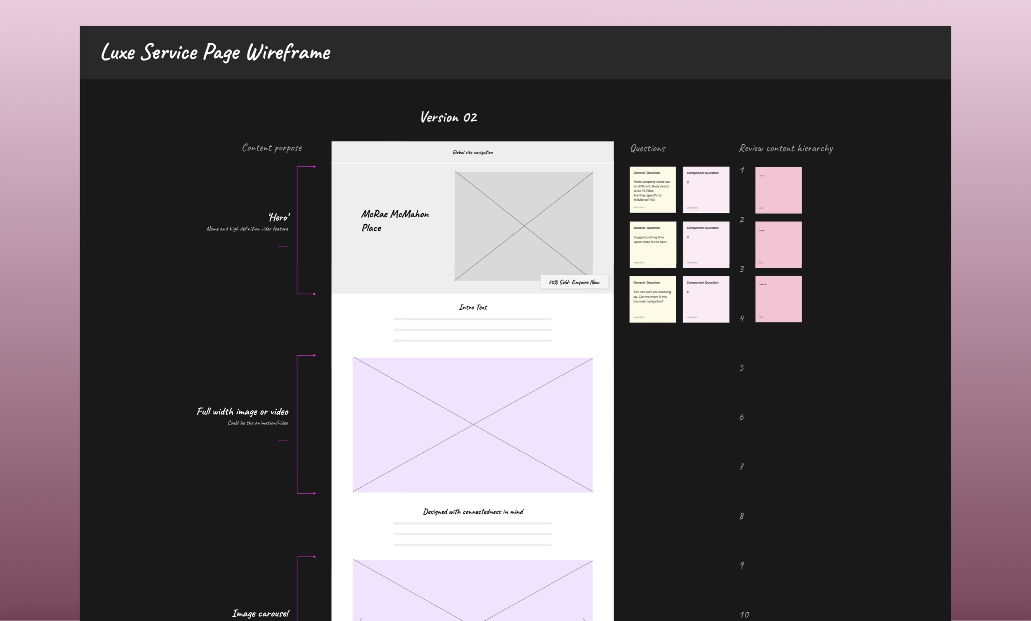Click the "'Hero'" annotation label
This screenshot has height=621, width=1031.
tap(279, 217)
